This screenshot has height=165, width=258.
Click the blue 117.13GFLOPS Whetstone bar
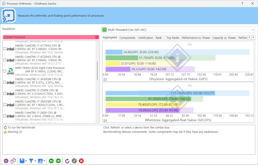coord(160,93)
